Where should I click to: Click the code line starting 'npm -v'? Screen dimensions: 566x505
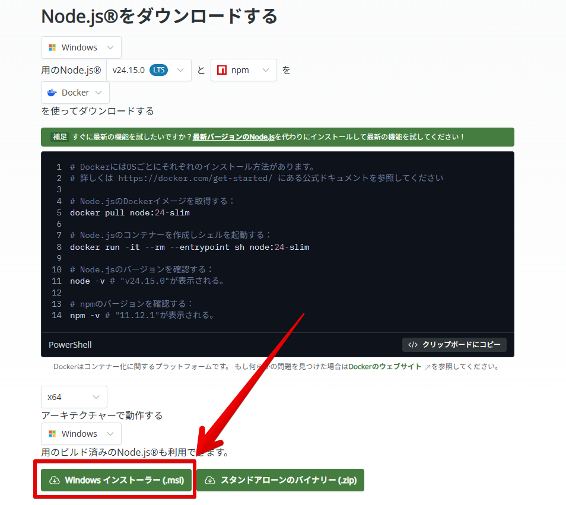coord(142,315)
